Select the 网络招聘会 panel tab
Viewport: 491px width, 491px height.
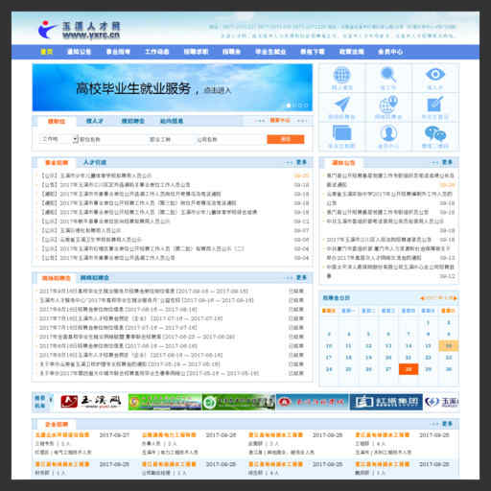tap(95, 278)
